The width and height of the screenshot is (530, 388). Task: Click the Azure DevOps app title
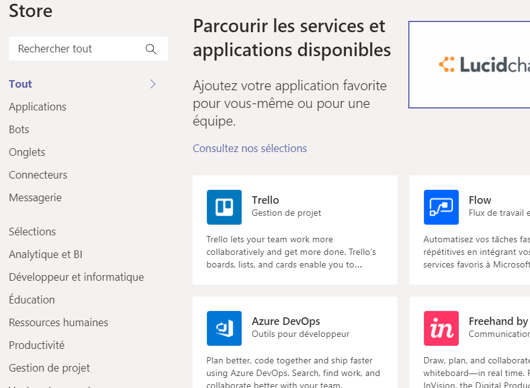click(x=286, y=321)
